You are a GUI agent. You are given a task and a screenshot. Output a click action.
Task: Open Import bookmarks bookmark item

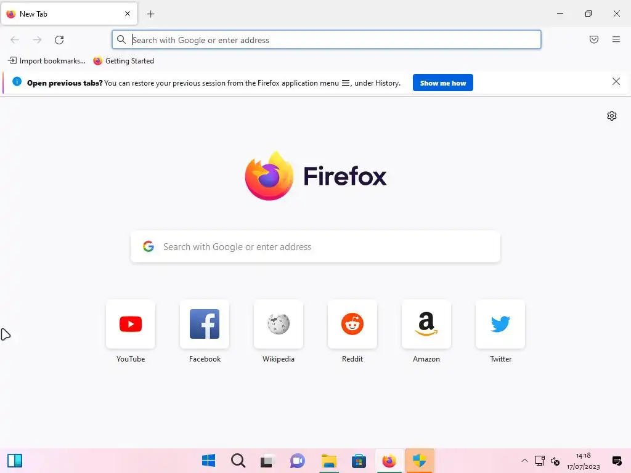[x=47, y=61]
